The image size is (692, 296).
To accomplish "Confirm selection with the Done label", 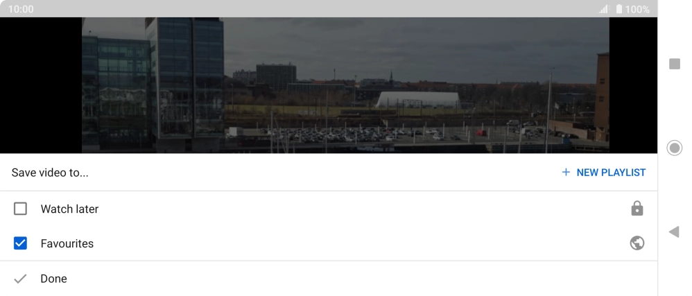I will pos(54,279).
